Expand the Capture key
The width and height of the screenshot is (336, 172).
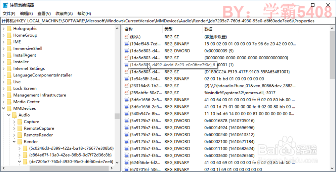14,122
